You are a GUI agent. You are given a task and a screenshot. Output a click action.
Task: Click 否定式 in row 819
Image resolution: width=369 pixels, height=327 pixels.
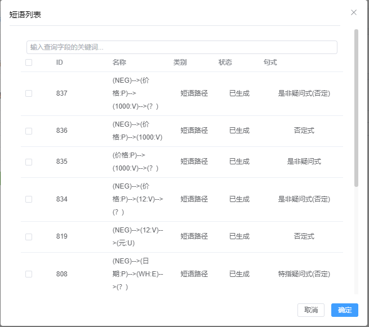point(304,236)
